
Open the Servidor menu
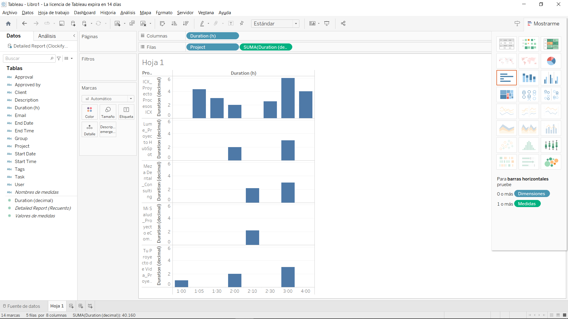[x=185, y=13]
